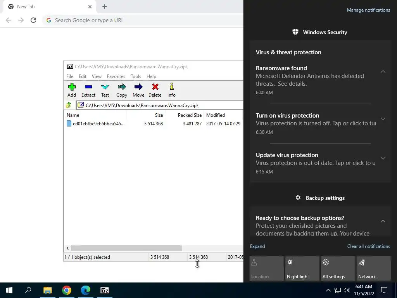This screenshot has width=397, height=298.
Task: Toggle Night light quick action
Action: [x=302, y=269]
